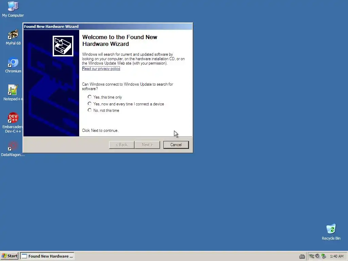Click the Back button in wizard

coord(122,145)
